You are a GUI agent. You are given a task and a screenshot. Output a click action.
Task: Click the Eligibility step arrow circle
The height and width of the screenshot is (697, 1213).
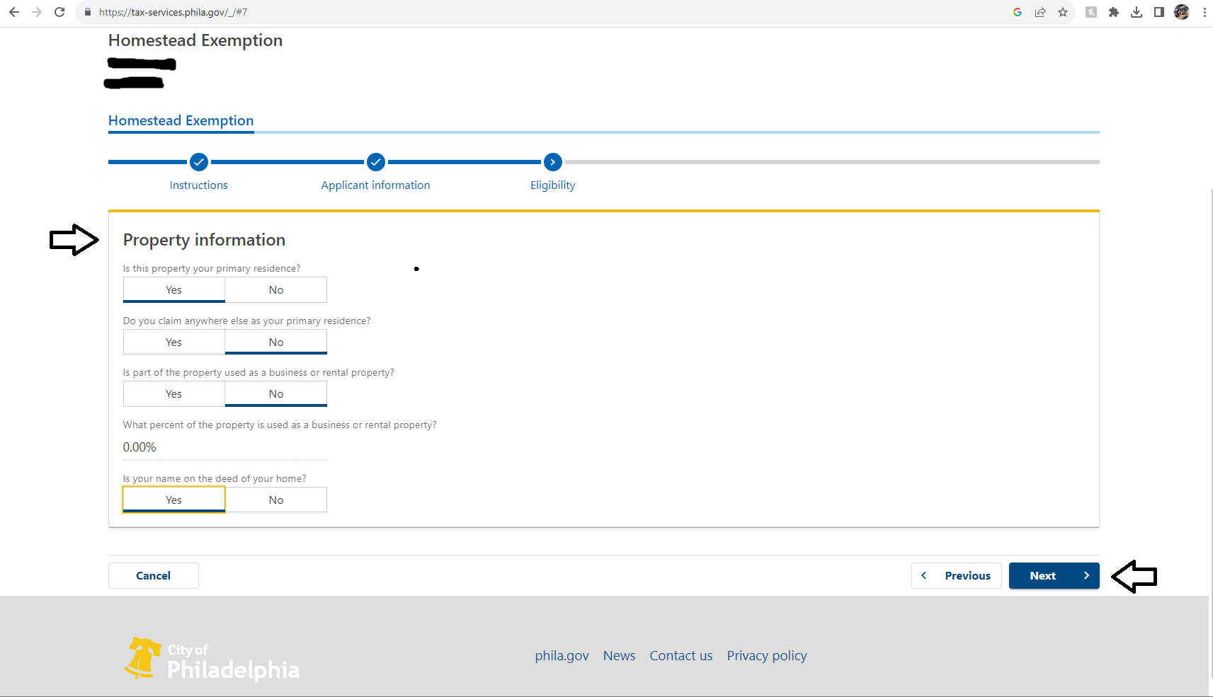pyautogui.click(x=553, y=162)
